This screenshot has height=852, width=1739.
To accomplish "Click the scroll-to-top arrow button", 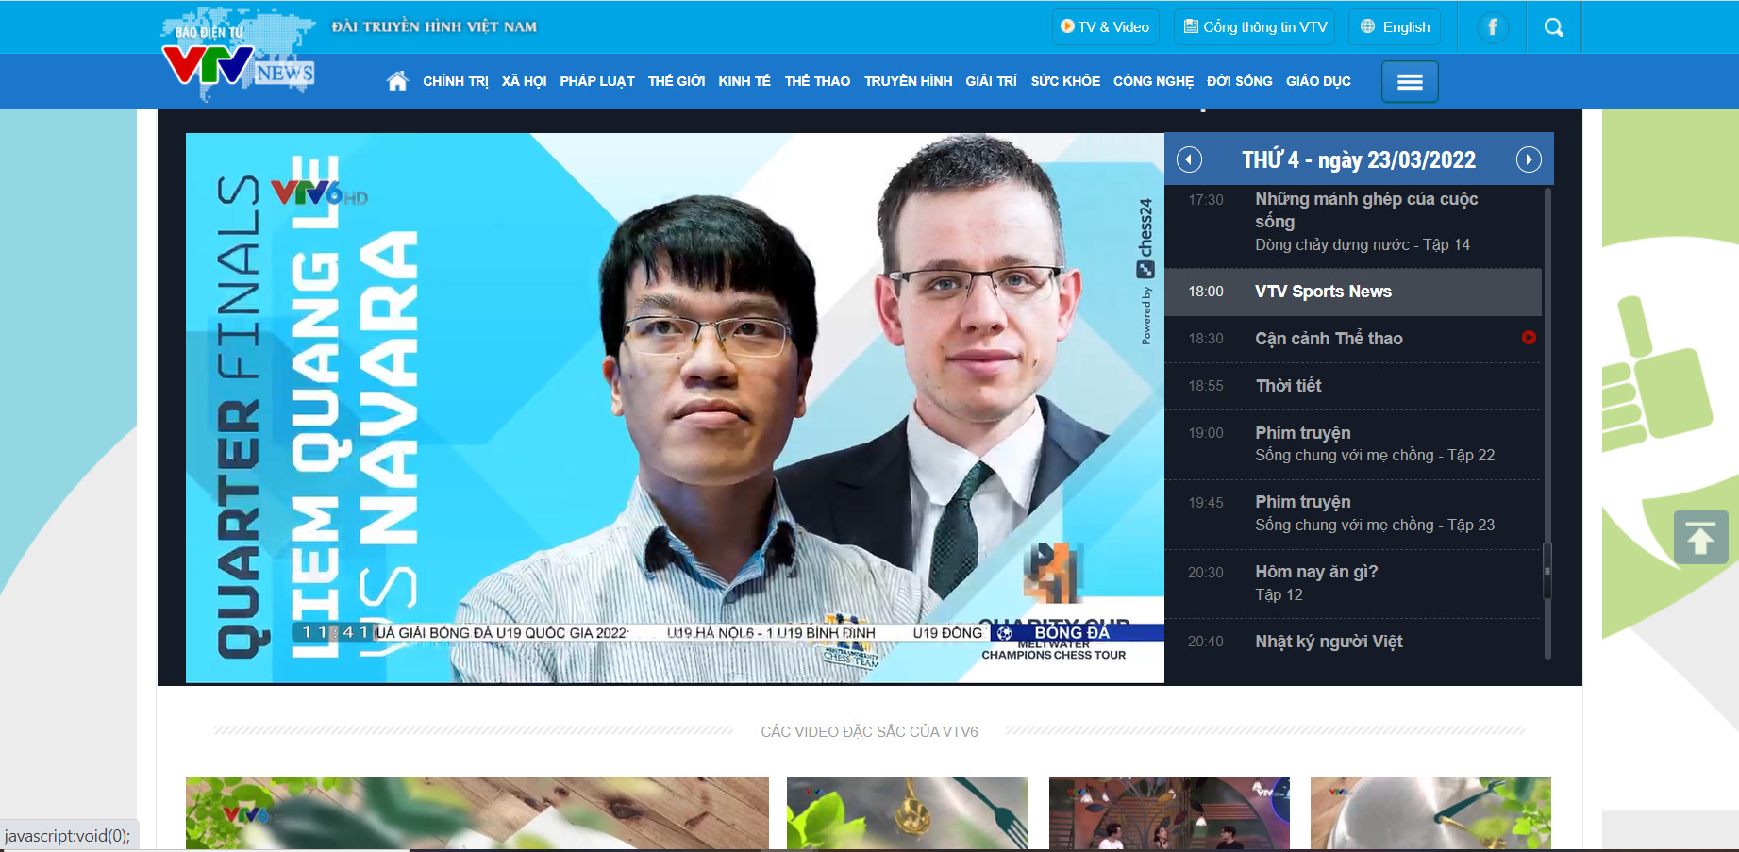I will [x=1700, y=537].
